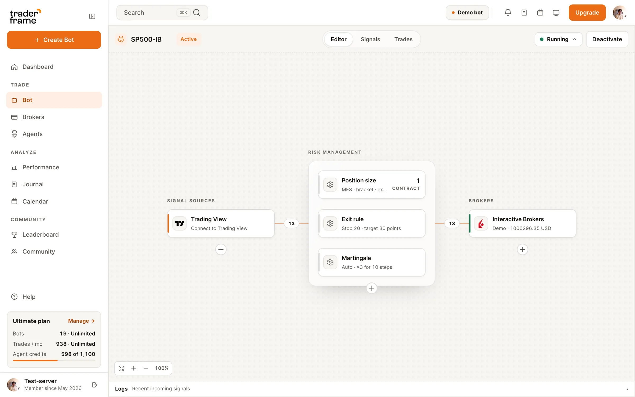This screenshot has width=635, height=397.
Task: Click the Create Bot button
Action: [x=54, y=40]
